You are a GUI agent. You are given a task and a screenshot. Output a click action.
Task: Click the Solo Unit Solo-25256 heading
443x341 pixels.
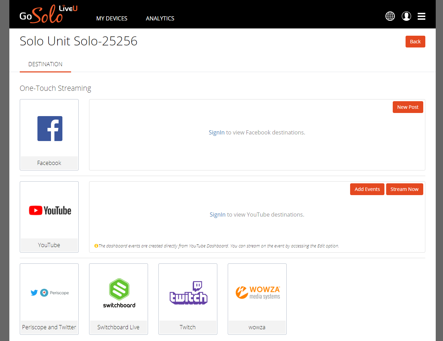pos(79,41)
